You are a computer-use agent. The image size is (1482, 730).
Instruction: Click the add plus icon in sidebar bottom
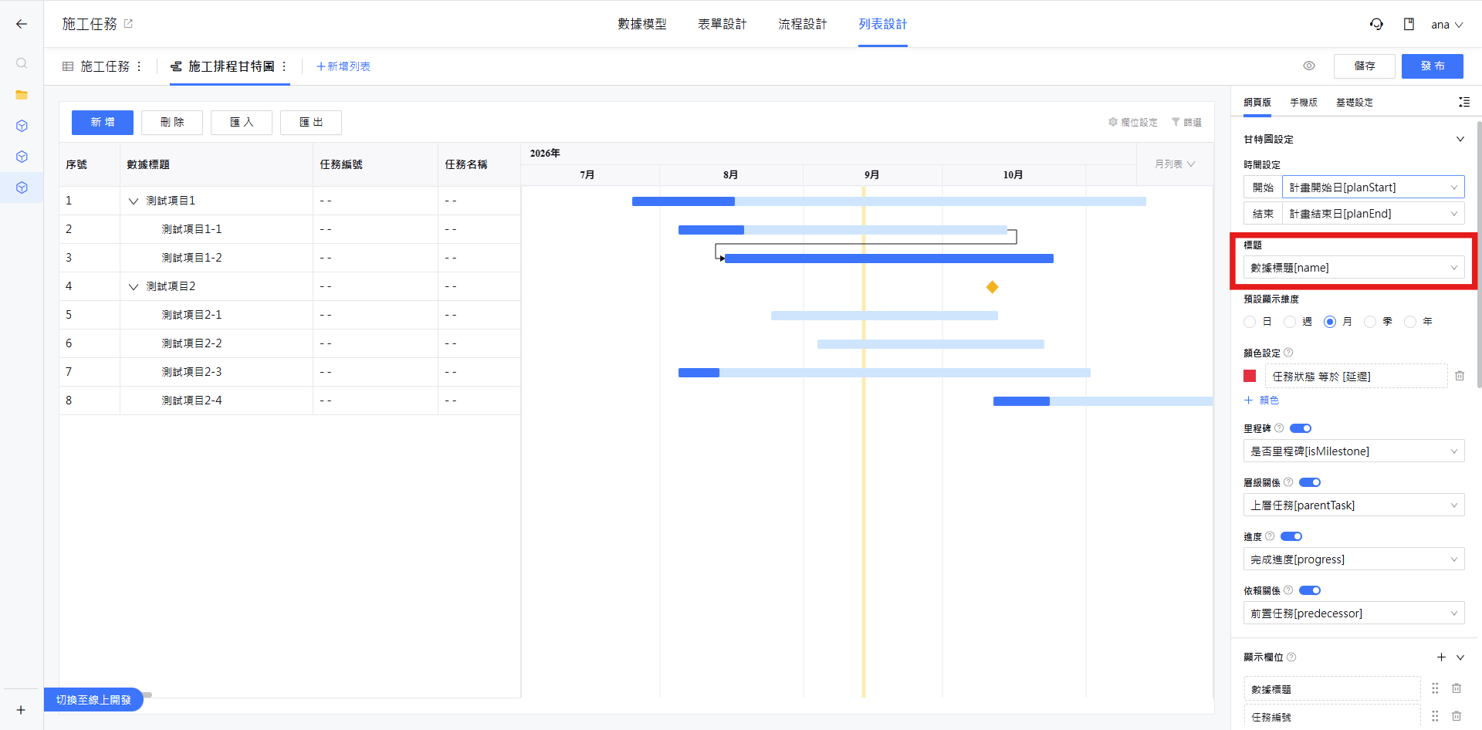21,710
